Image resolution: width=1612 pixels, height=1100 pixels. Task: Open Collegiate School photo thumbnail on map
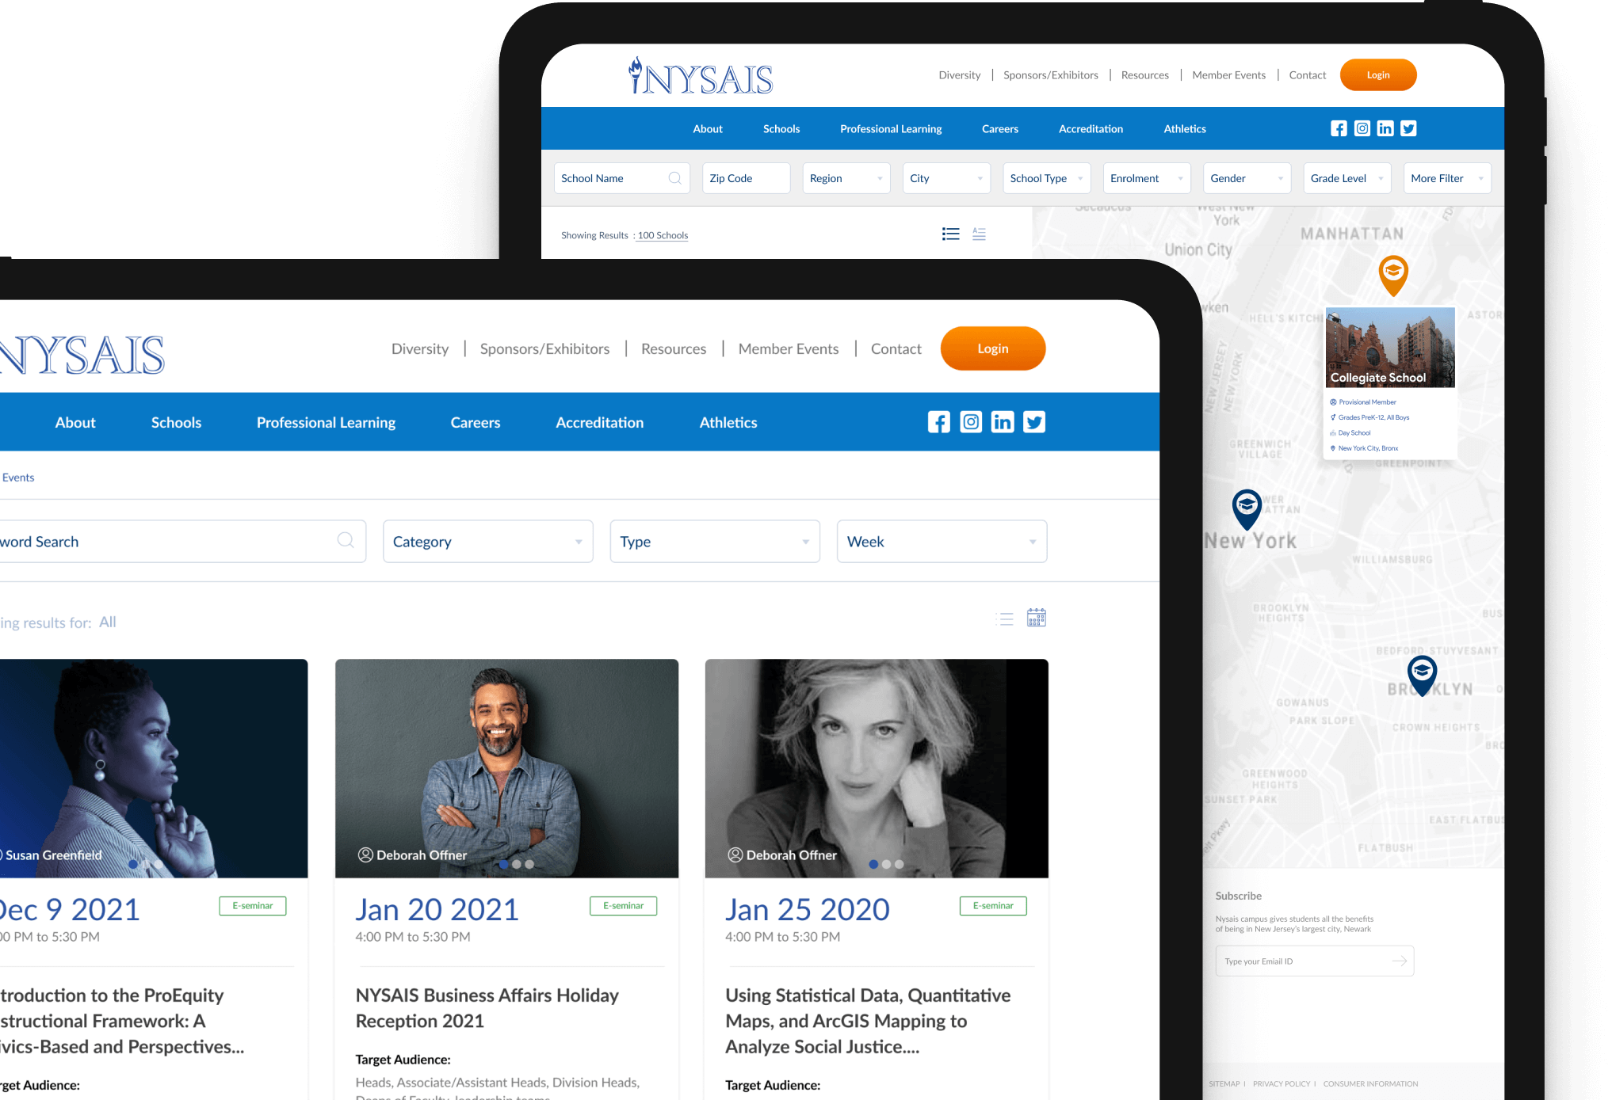tap(1390, 347)
